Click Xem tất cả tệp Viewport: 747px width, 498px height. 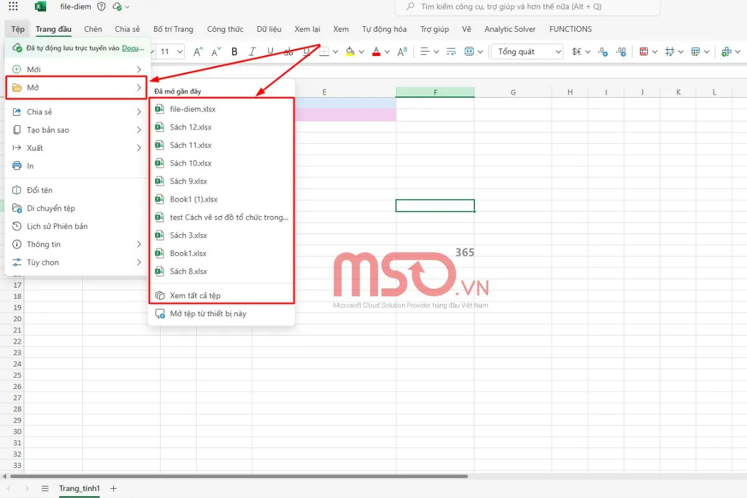(x=195, y=296)
